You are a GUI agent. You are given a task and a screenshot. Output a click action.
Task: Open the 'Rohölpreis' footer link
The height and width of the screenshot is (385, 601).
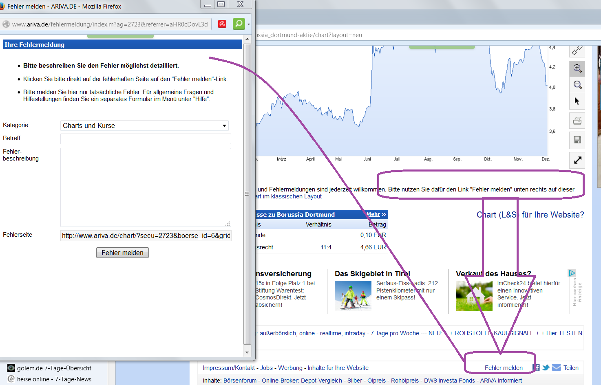405,381
